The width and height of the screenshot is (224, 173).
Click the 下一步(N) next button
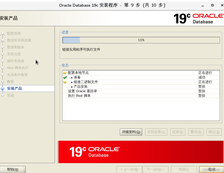[156, 169]
